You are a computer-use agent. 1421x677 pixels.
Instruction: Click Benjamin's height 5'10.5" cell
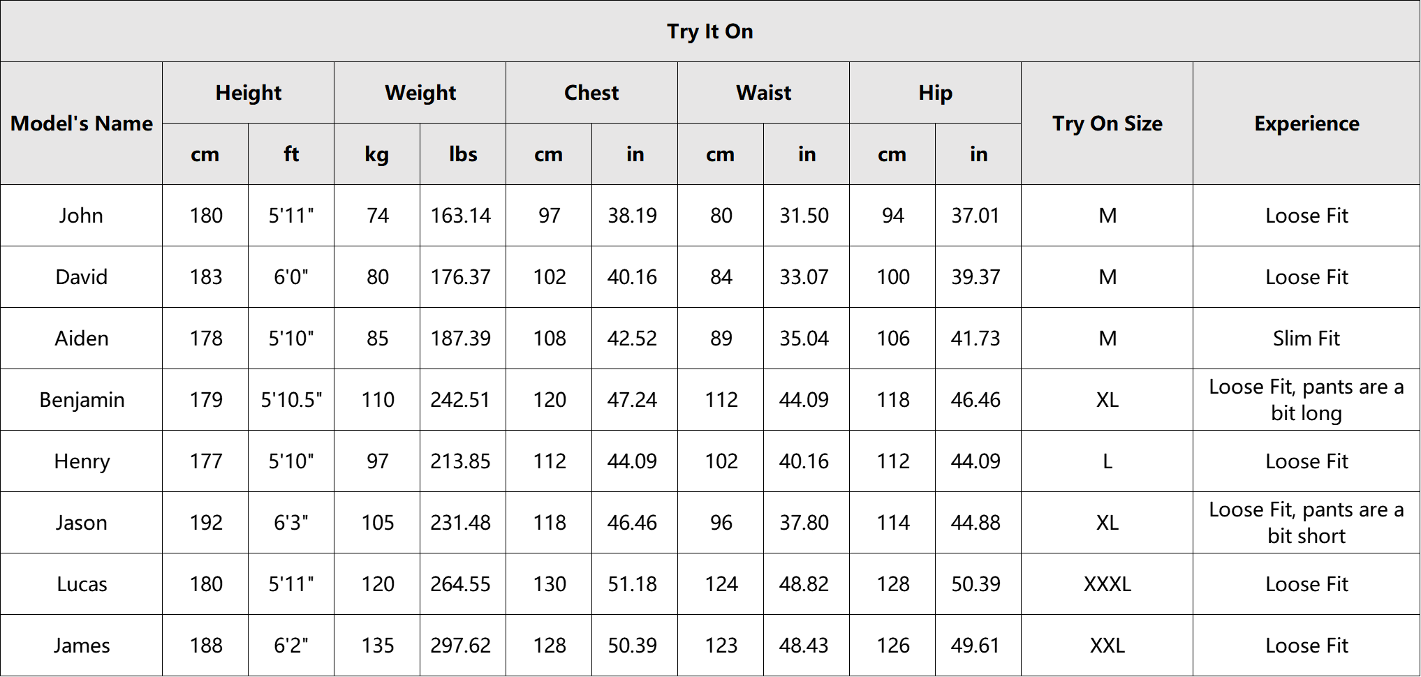tap(291, 400)
